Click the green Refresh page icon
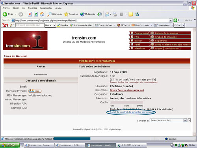Image resolution: width=197 pixels, height=148 pixels. pos(36,14)
